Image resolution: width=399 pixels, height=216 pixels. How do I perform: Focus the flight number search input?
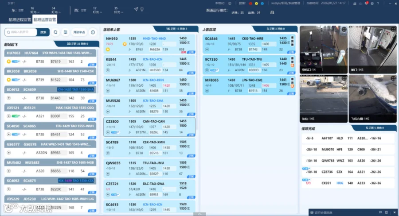click(21, 32)
